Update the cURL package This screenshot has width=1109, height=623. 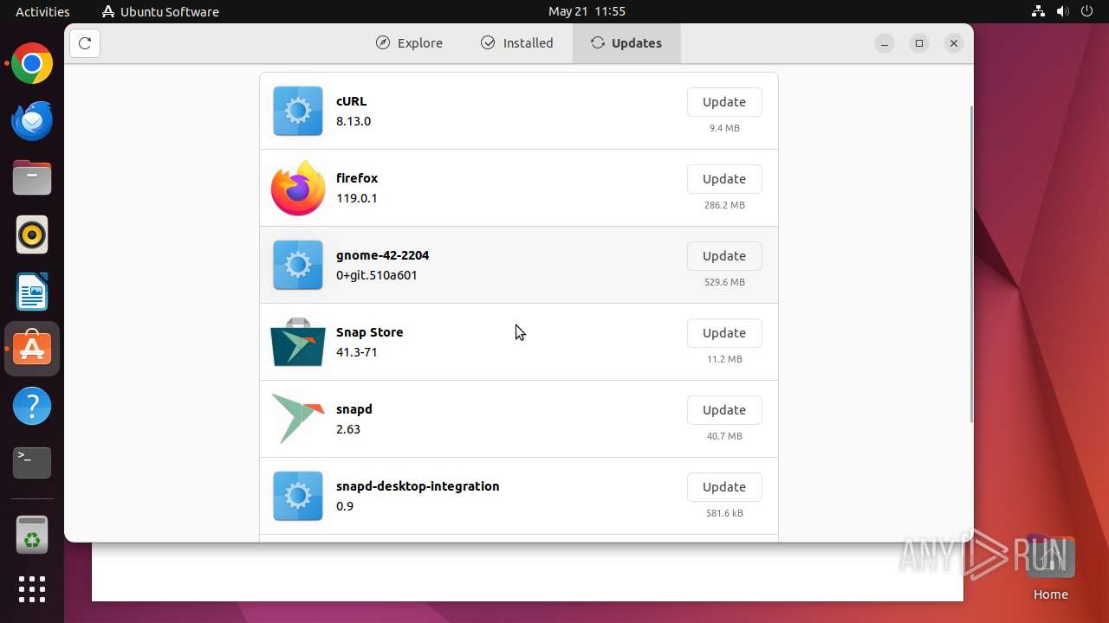coord(724,102)
